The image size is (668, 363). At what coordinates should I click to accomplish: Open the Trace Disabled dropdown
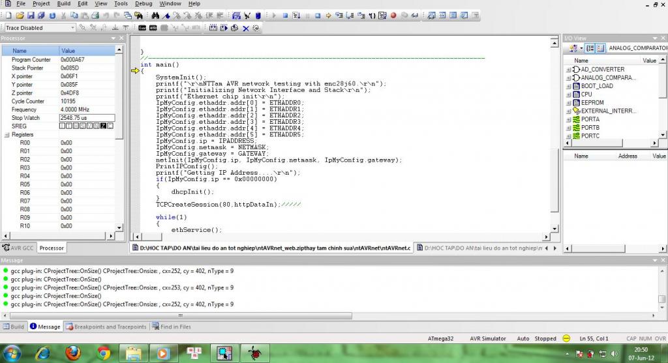click(72, 27)
